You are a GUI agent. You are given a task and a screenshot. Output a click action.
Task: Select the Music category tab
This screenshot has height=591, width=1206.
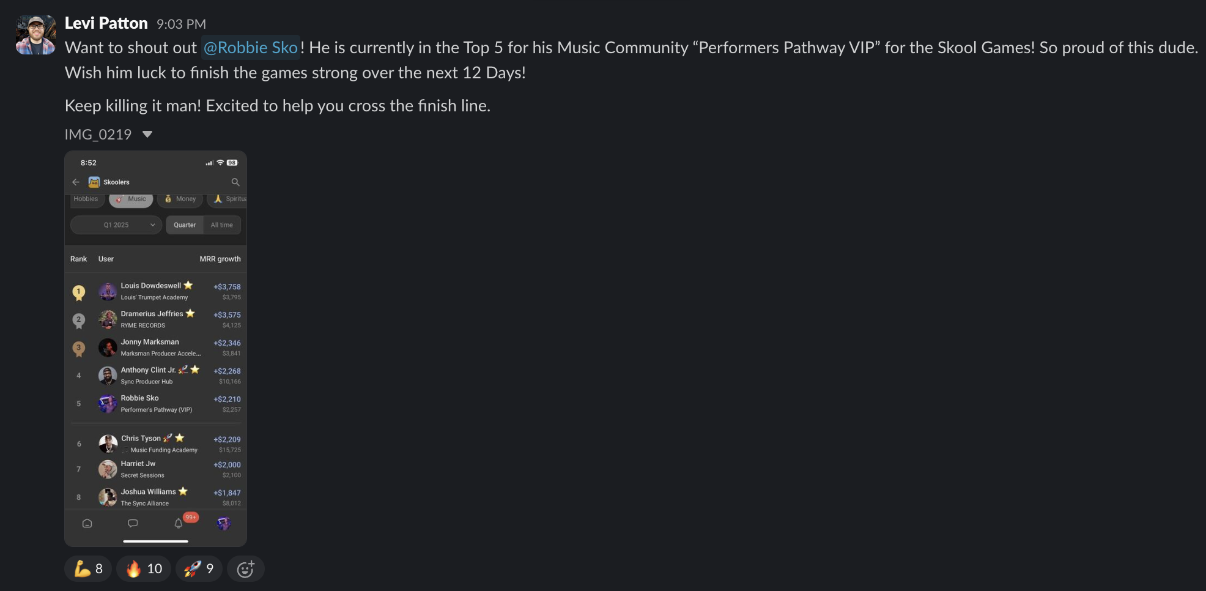(131, 198)
